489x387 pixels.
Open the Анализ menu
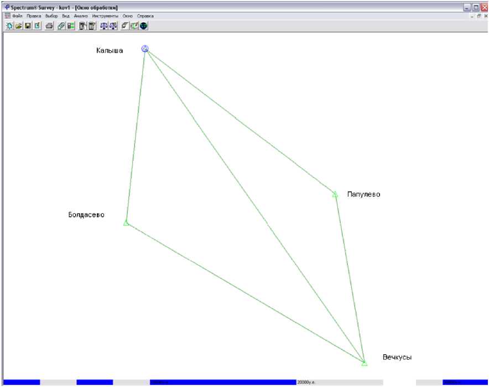80,16
